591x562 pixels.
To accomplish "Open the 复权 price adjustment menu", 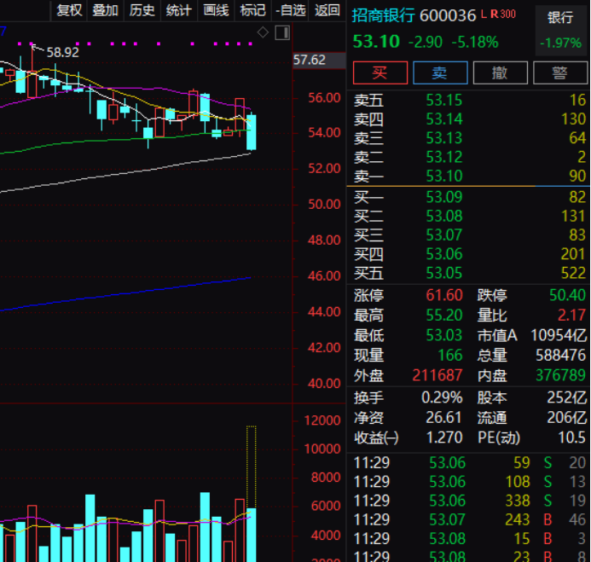I will (x=69, y=10).
